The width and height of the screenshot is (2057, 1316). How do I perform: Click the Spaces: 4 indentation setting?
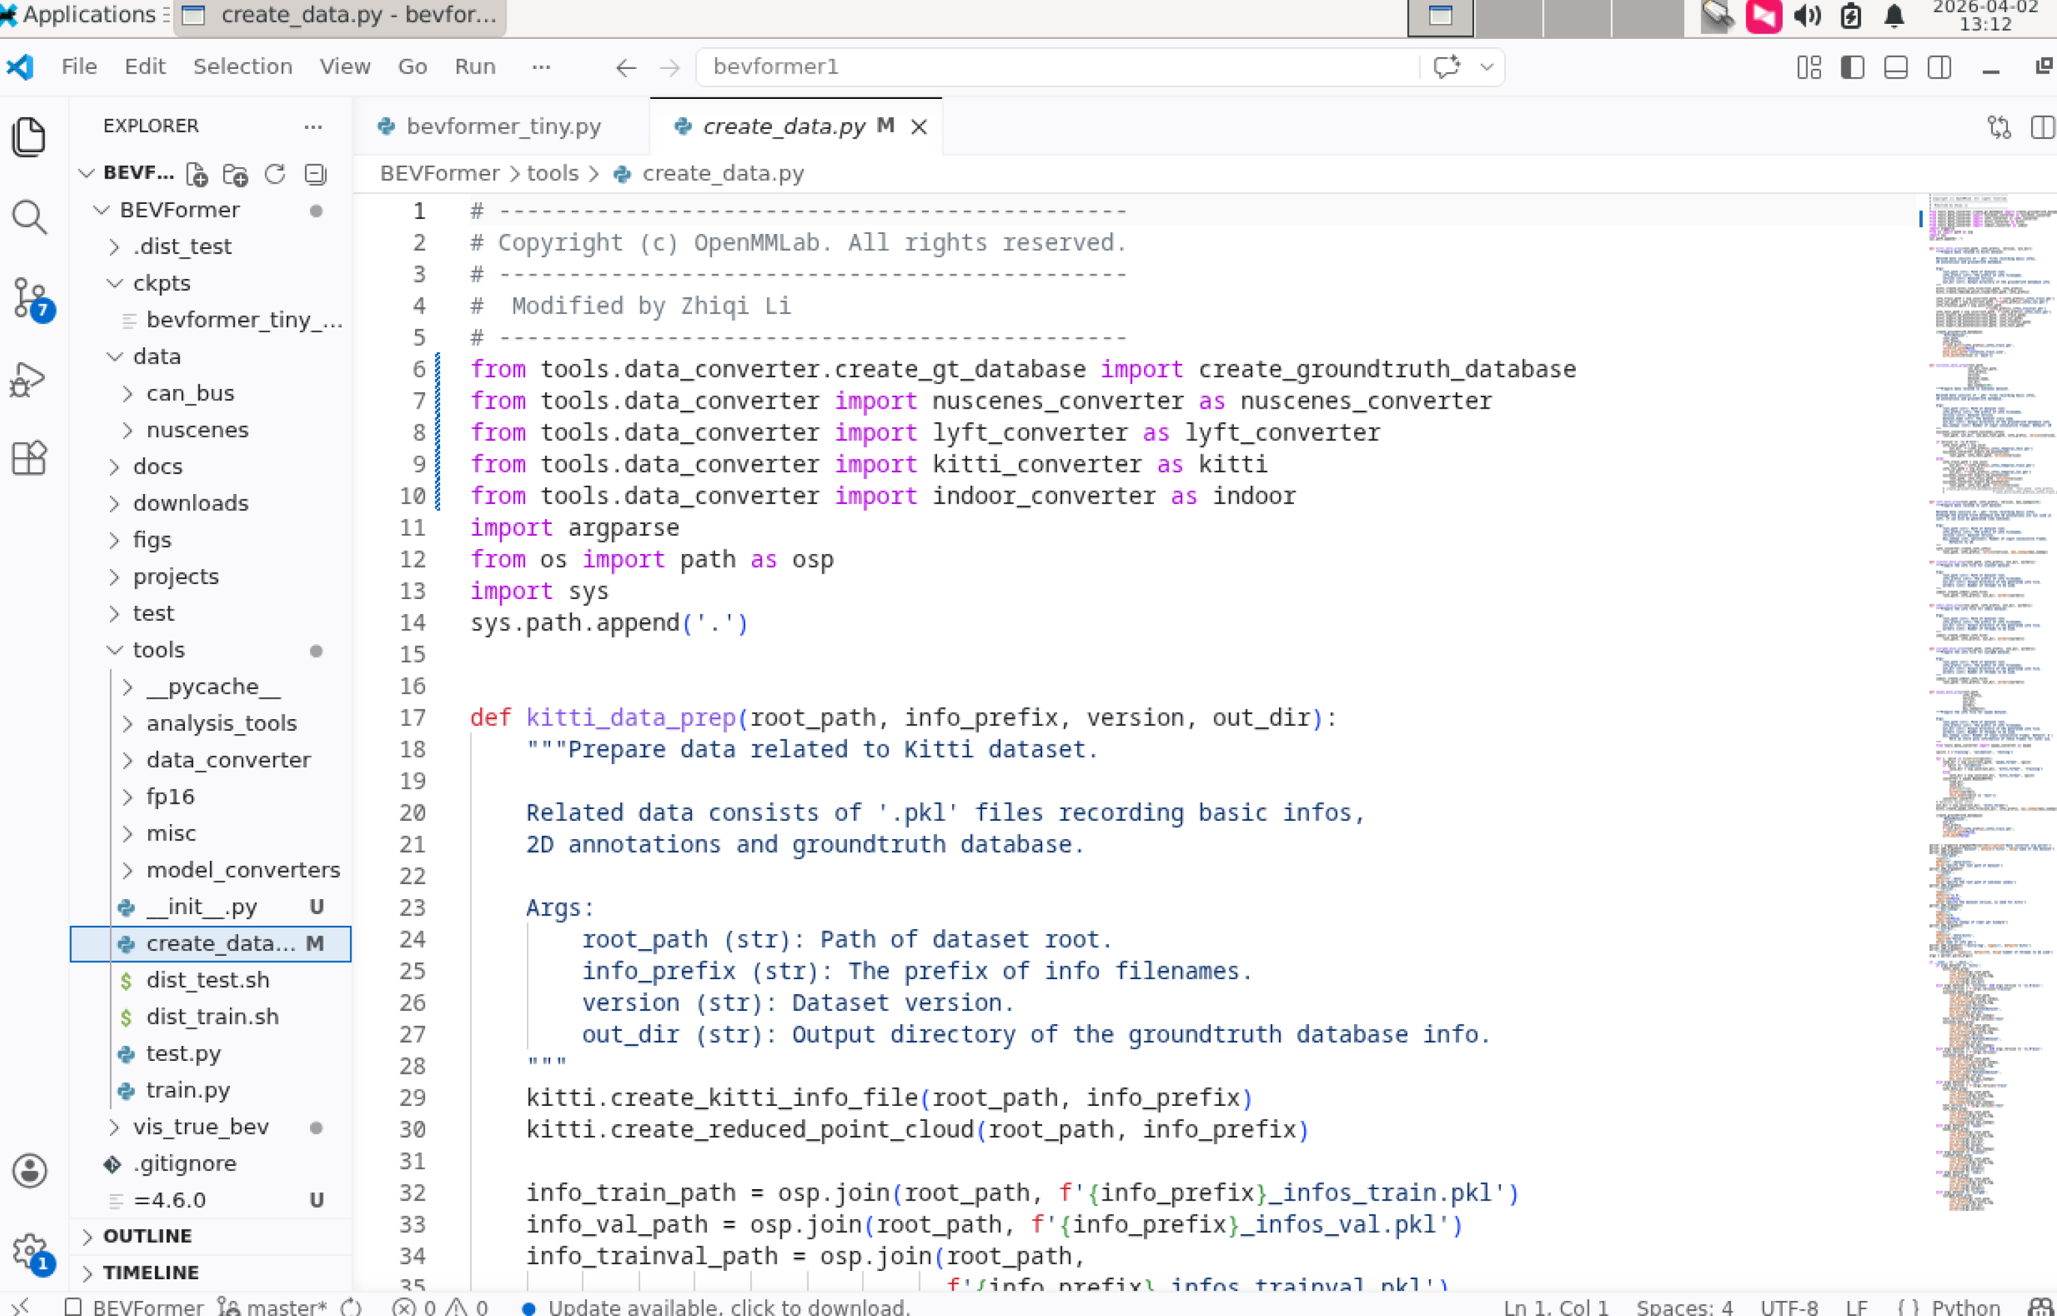click(1684, 1306)
